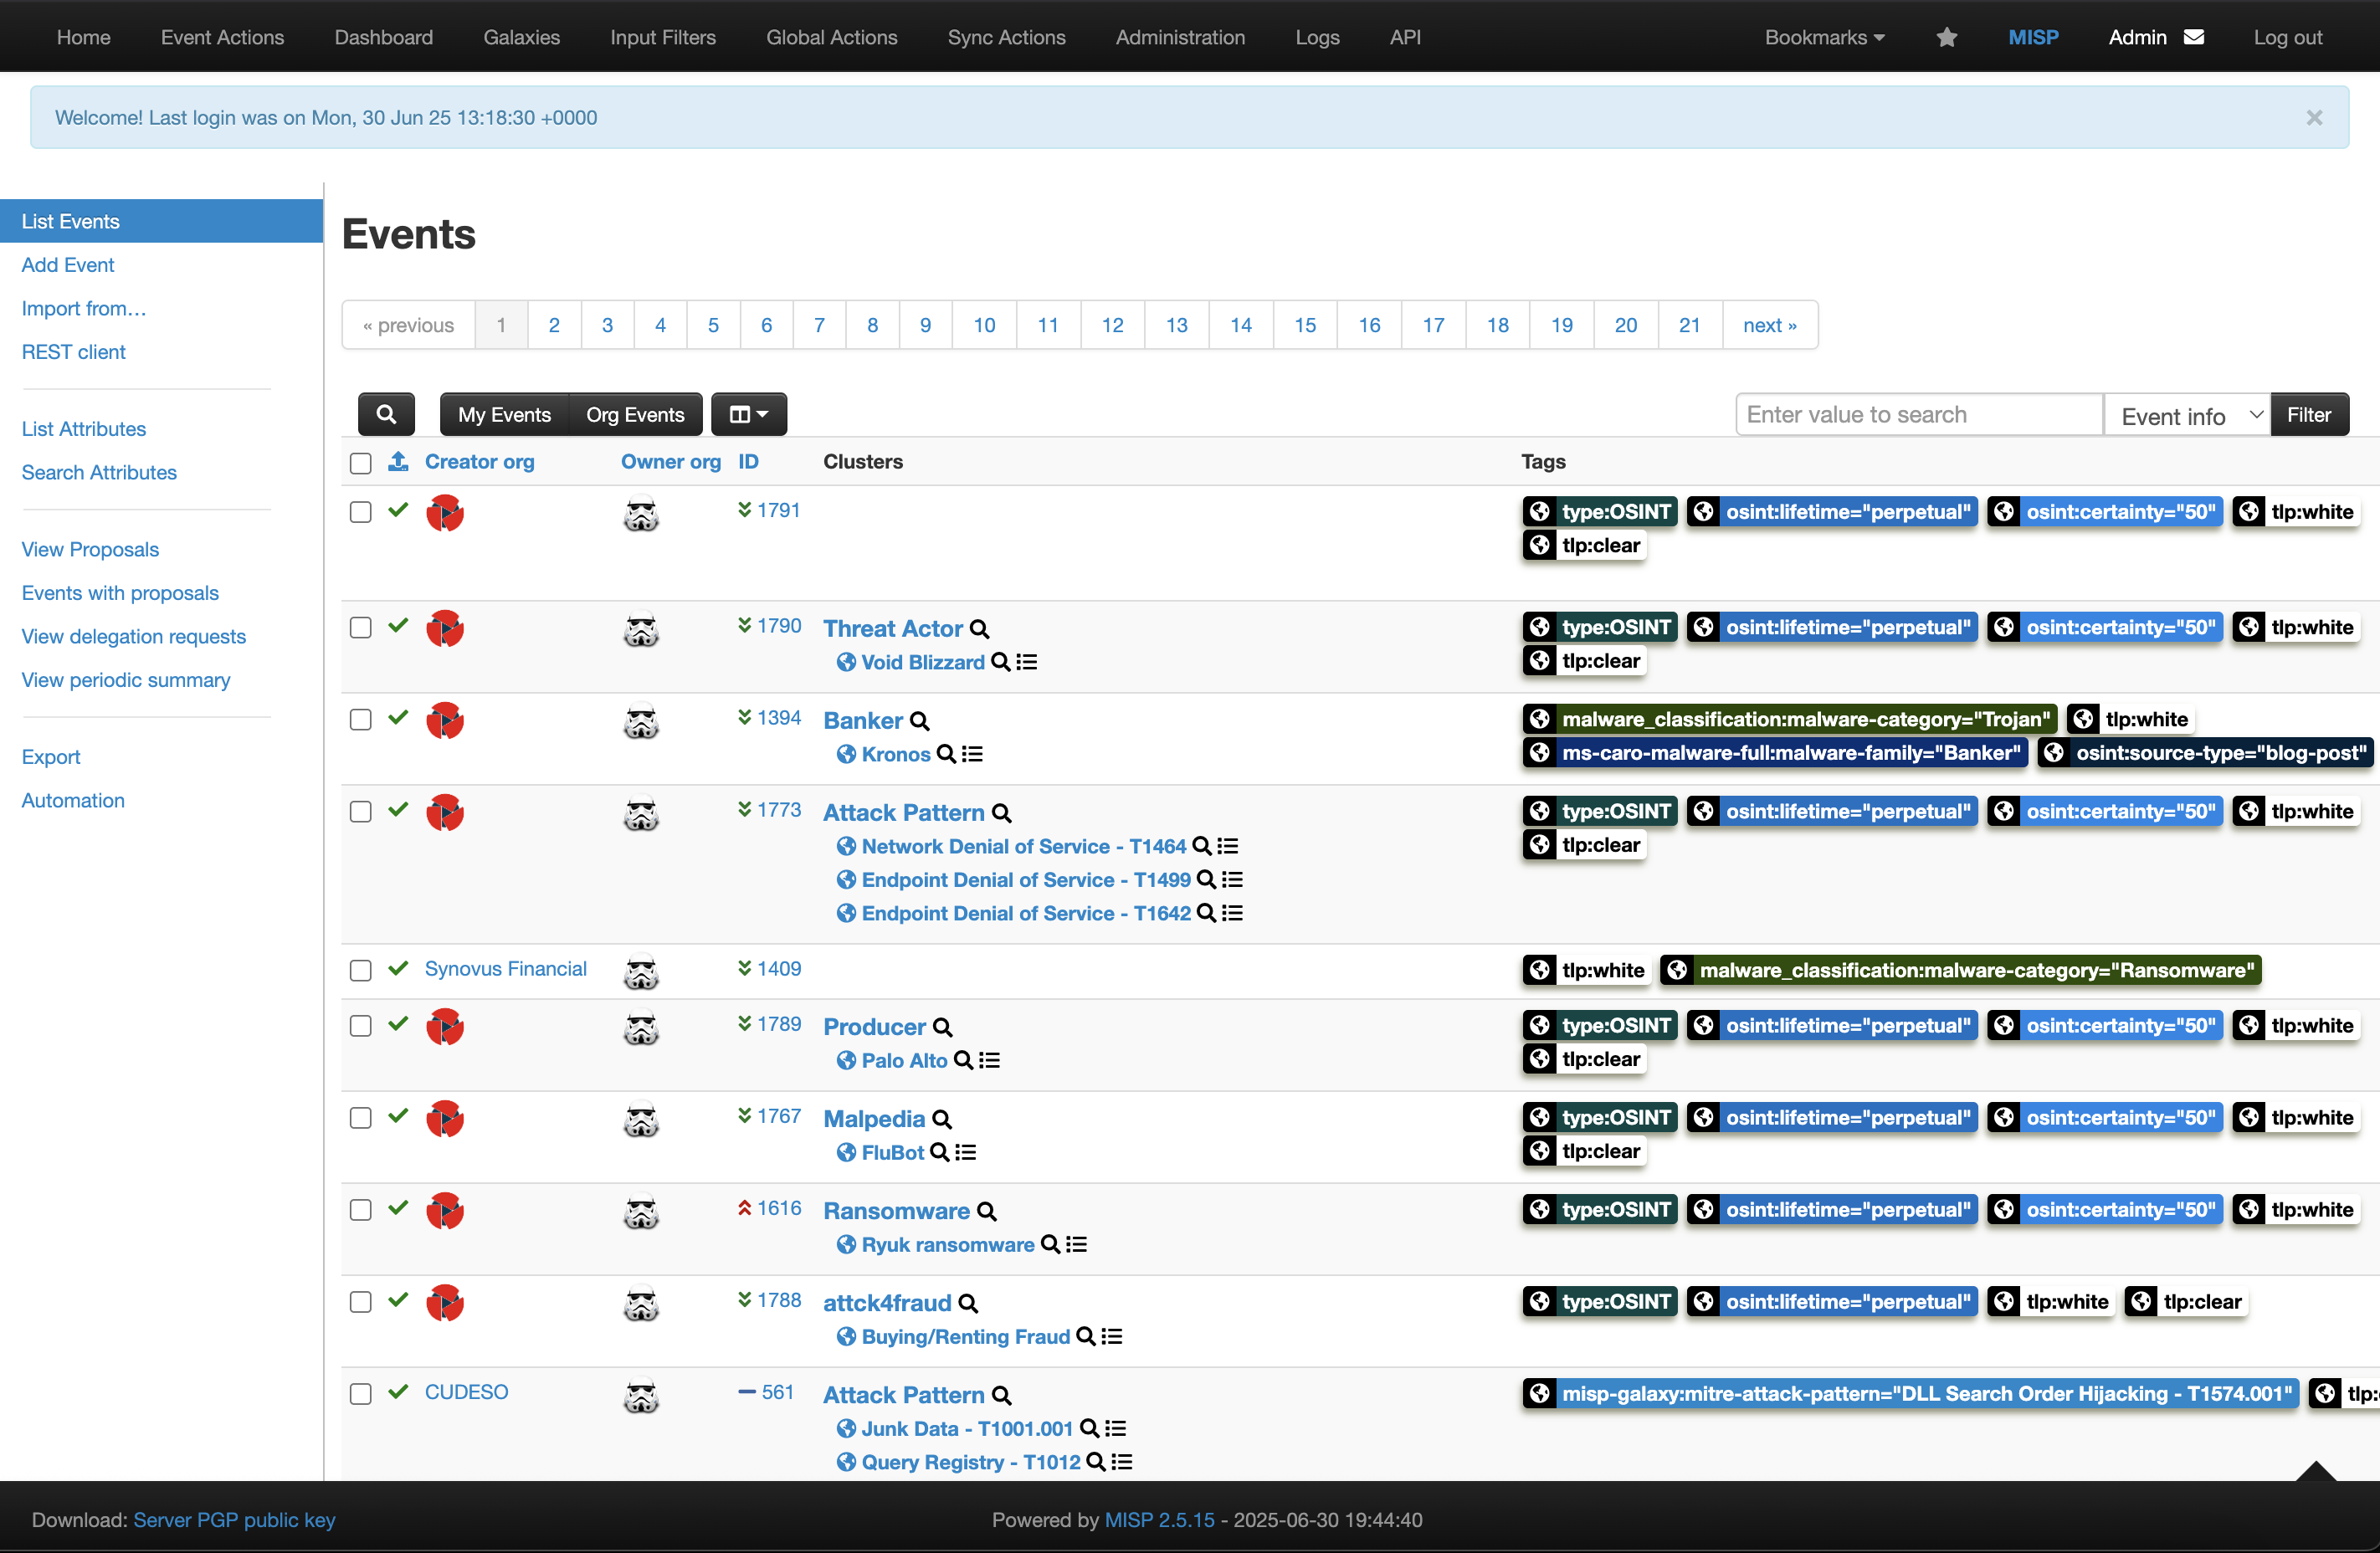Click list icon beside Kronos cluster
Viewport: 2380px width, 1553px height.
973,754
